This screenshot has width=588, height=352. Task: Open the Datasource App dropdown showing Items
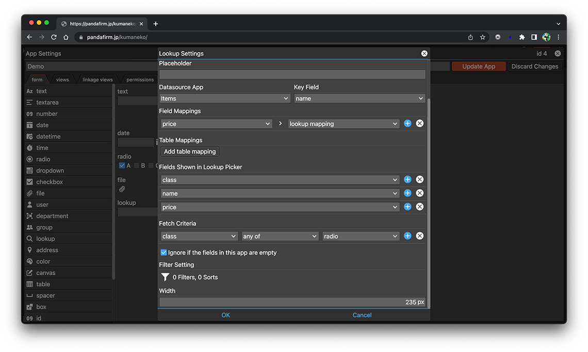[224, 98]
